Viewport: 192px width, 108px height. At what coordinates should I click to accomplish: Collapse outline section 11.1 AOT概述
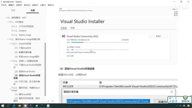tap(8, 22)
